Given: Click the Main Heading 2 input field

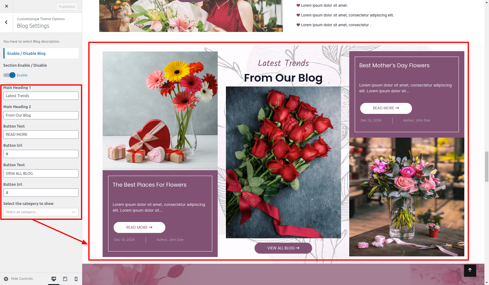Looking at the screenshot, I should point(41,115).
